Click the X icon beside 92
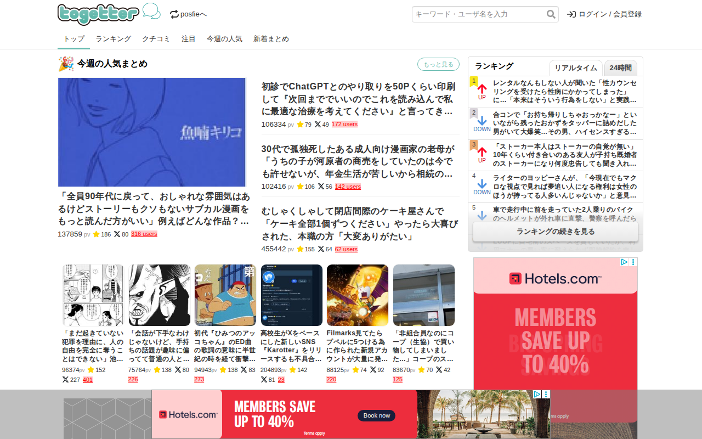The width and height of the screenshot is (702, 439). click(373, 370)
